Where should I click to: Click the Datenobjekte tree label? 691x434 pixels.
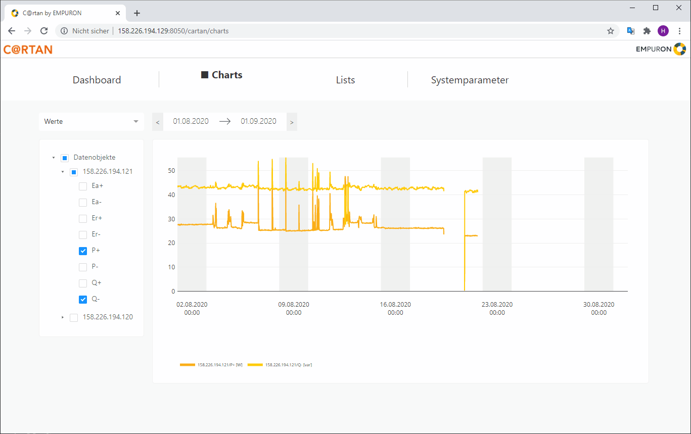[x=95, y=158]
